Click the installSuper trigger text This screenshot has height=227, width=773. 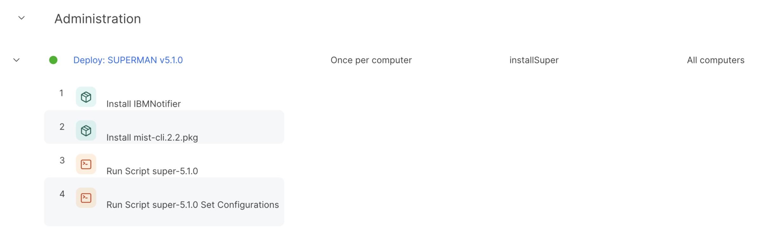click(534, 60)
